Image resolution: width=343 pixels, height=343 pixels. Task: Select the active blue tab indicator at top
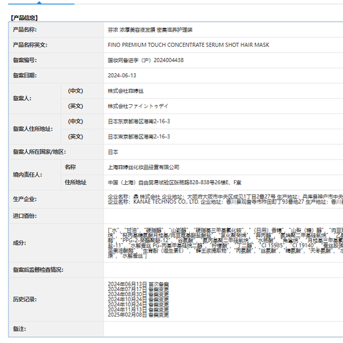tap(42, 3)
